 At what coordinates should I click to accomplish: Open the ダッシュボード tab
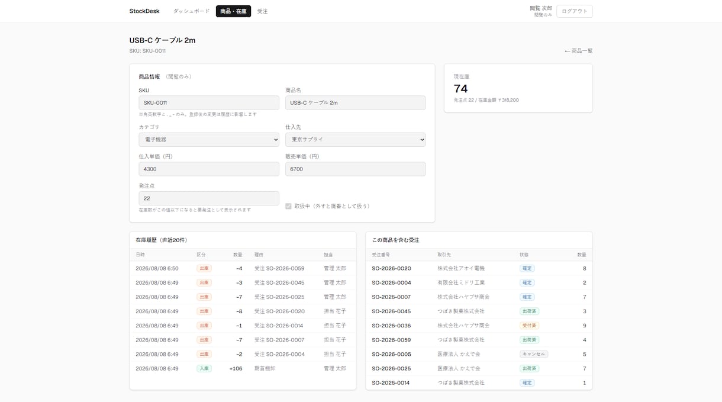[191, 11]
